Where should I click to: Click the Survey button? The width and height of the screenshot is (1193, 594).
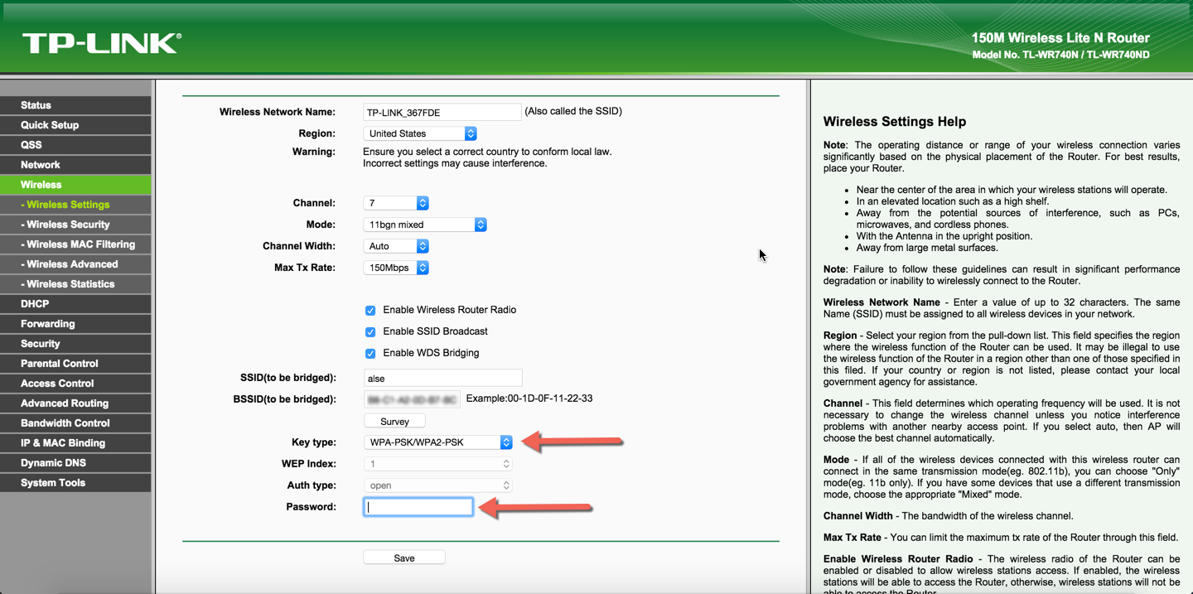tap(394, 421)
